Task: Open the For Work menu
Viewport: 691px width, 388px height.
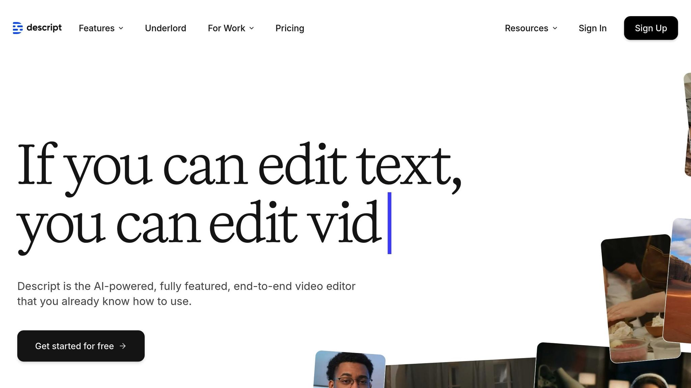Action: click(226, 28)
